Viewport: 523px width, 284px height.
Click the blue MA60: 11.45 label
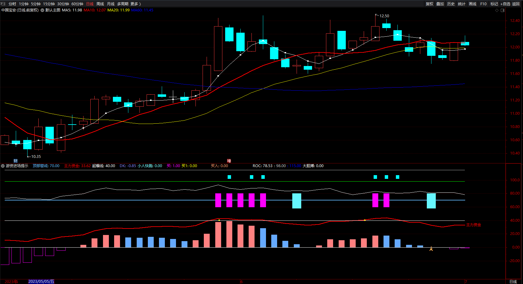pyautogui.click(x=142, y=10)
